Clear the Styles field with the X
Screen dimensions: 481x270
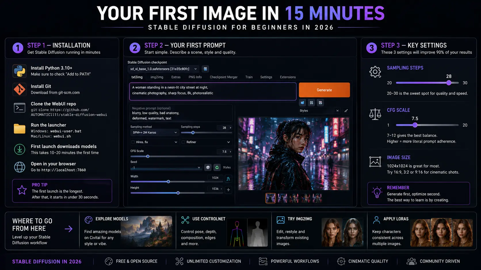(337, 111)
